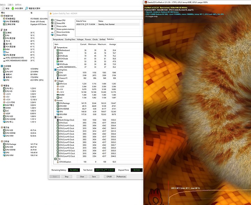The height and width of the screenshot is (205, 251).
Task: Click green VRM icon in Statistics temperatures
Action: coord(58,61)
